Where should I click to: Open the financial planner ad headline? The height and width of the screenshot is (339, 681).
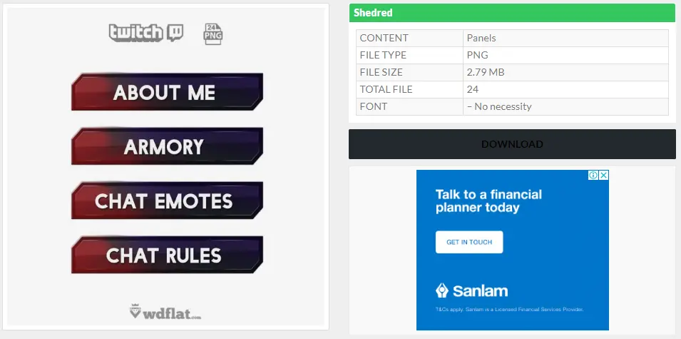click(489, 201)
